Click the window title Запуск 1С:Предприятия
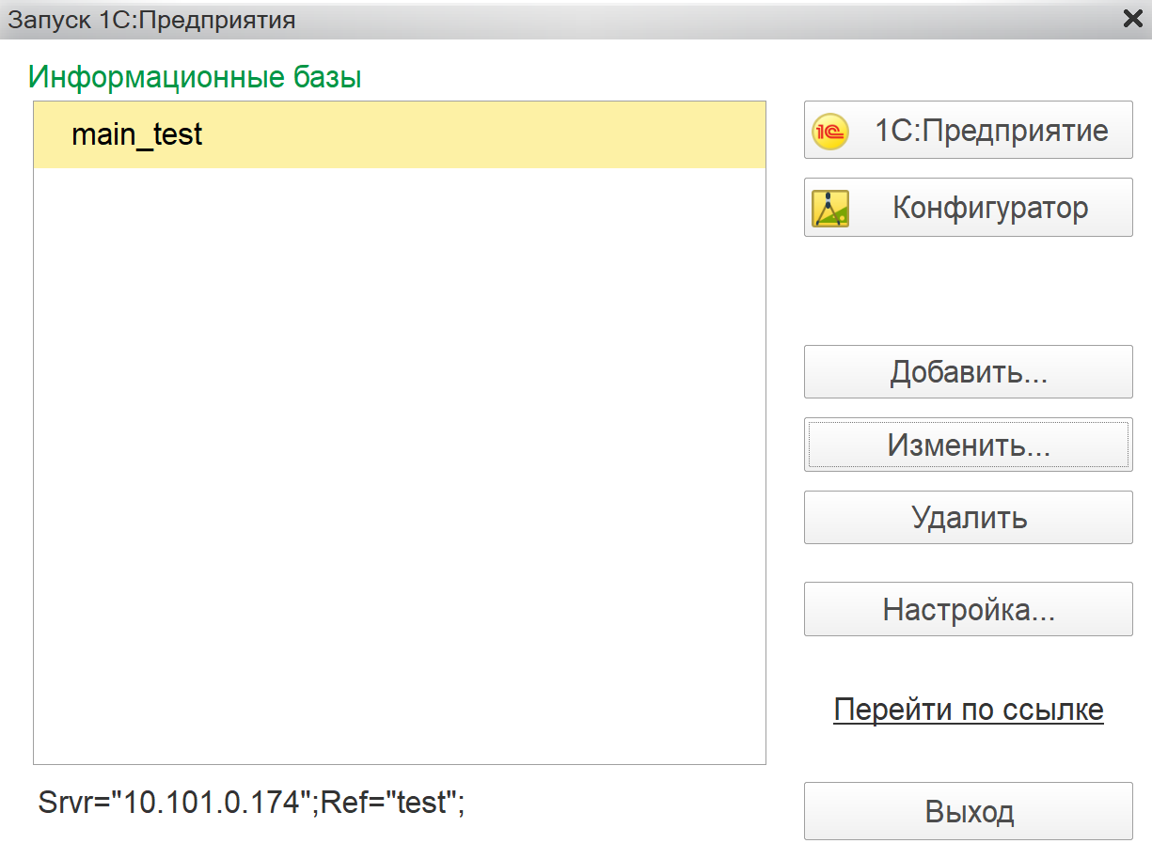Viewport: 1152px width, 859px height. pos(152,20)
